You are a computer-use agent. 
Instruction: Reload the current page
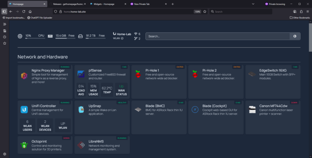(x=24, y=11)
